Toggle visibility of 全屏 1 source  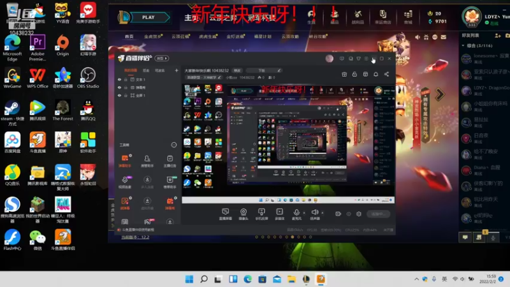(119, 96)
